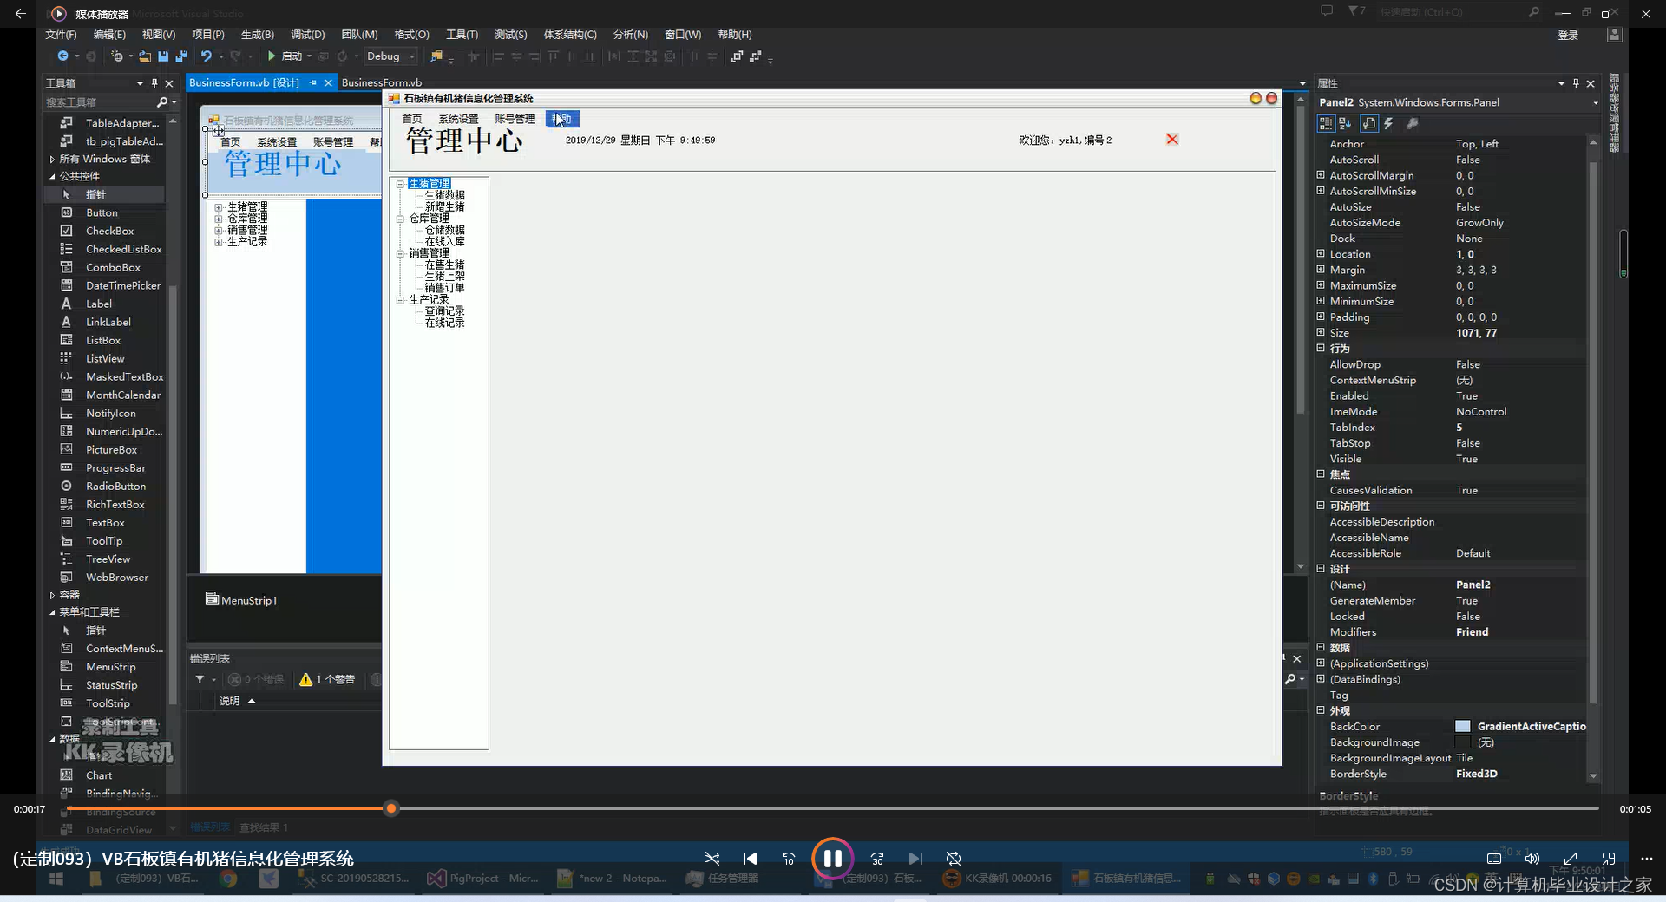The image size is (1666, 902).
Task: Toggle shuffle in media player
Action: click(x=712, y=859)
